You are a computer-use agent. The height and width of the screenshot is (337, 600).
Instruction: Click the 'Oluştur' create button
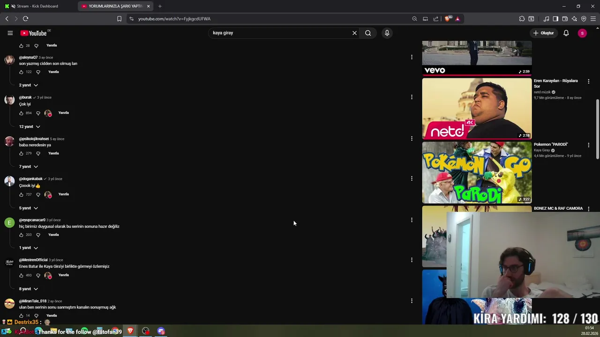coord(544,33)
